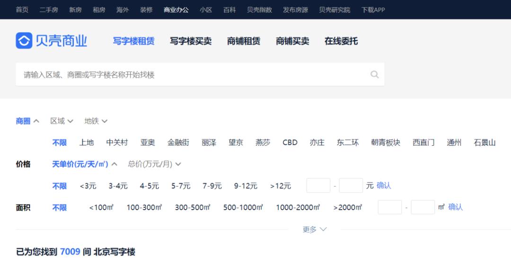The height and width of the screenshot is (266, 511).
Task: Open 二手房 in top navigation
Action: point(49,10)
